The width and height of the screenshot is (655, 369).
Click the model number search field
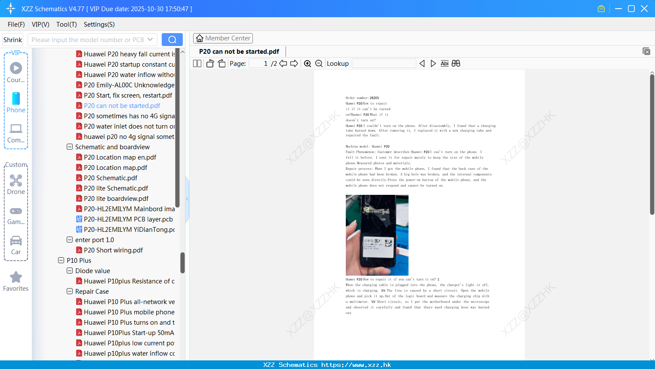[88, 40]
